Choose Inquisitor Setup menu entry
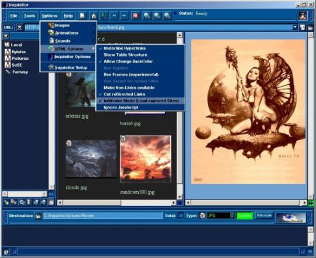The image size is (316, 258). point(68,68)
